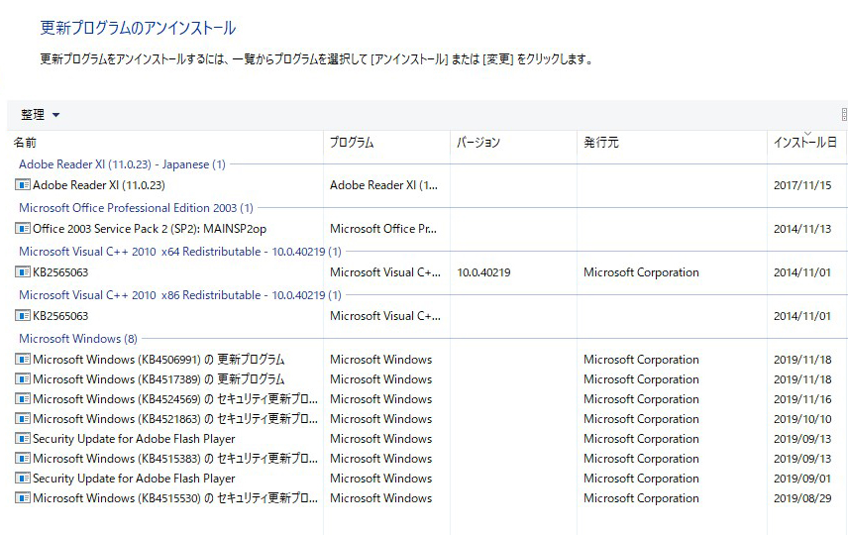Click icon of Flash Player update dated 2019/09/13
Viewport: 848px width, 535px height.
23,439
